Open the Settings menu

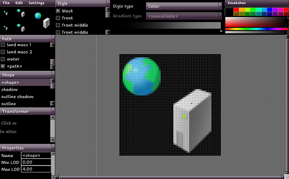(x=36, y=3)
